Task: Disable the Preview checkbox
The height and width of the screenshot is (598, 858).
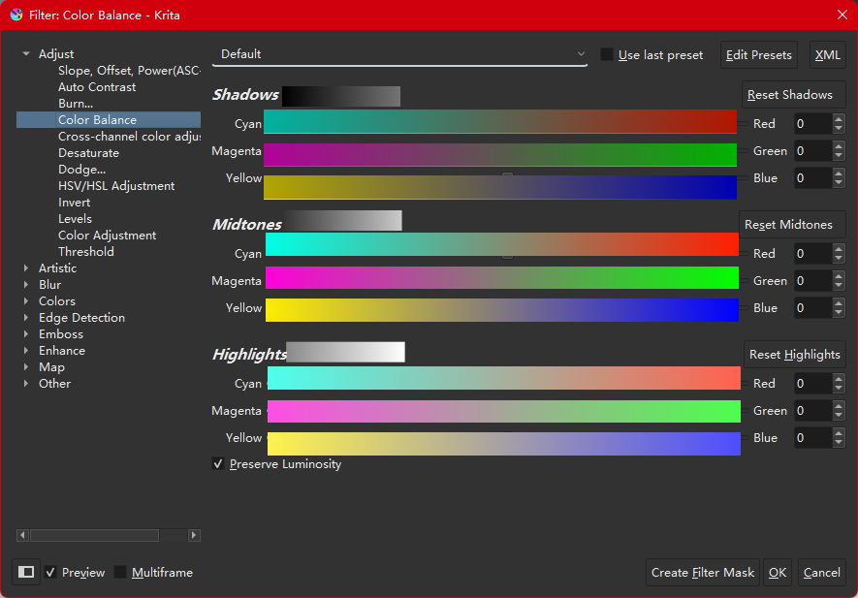Action: (51, 572)
